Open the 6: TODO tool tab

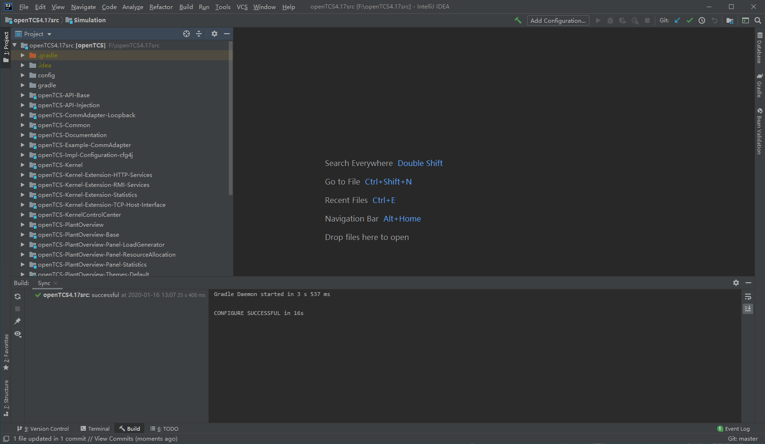[x=164, y=429]
